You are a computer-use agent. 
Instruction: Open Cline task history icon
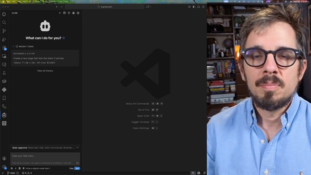click(69, 13)
